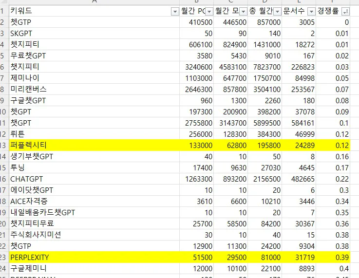Select the 키워드 header cell

[94, 11]
